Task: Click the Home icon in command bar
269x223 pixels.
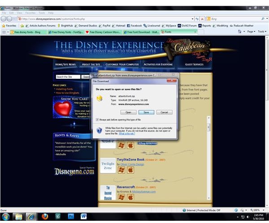Action: pyautogui.click(x=240, y=31)
